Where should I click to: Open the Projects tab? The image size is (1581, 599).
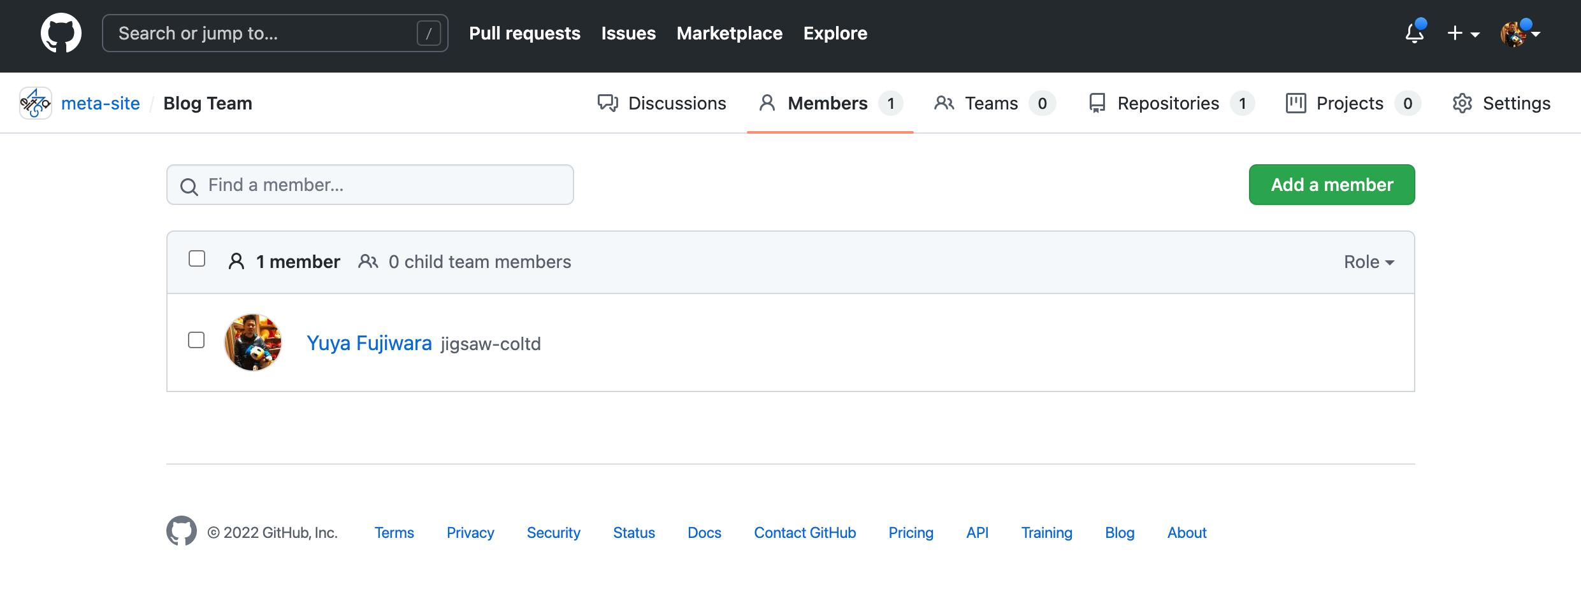click(x=1353, y=103)
